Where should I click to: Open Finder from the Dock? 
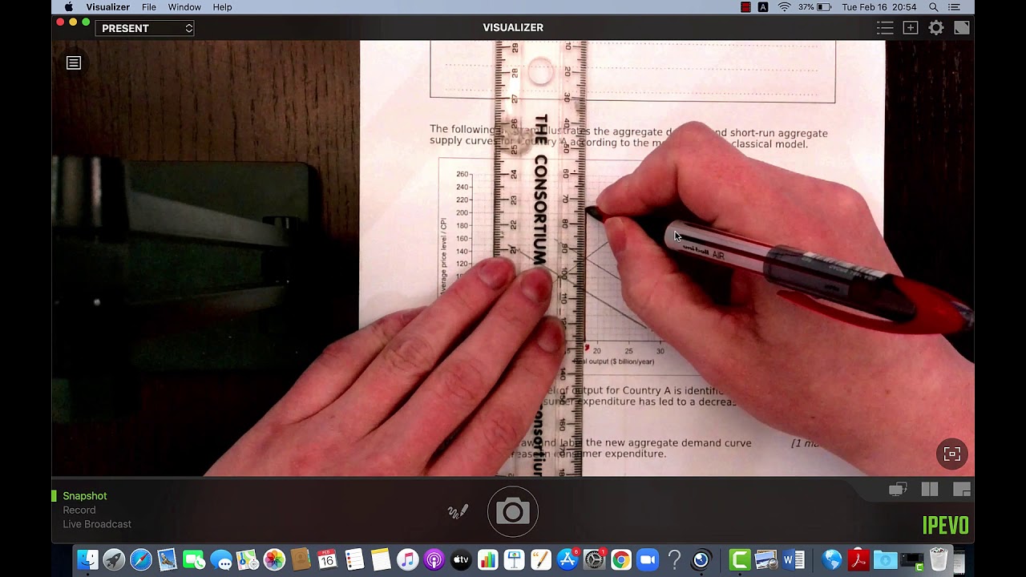87,559
